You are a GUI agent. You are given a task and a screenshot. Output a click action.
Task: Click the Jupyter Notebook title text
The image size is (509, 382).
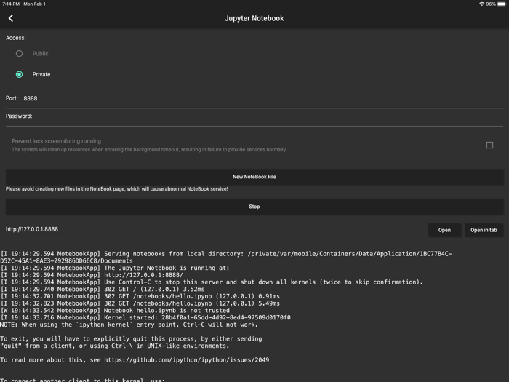pos(254,18)
